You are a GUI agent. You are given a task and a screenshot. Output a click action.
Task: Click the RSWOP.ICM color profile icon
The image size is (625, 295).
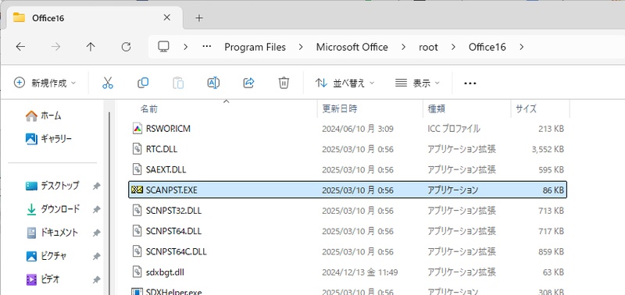click(x=137, y=129)
